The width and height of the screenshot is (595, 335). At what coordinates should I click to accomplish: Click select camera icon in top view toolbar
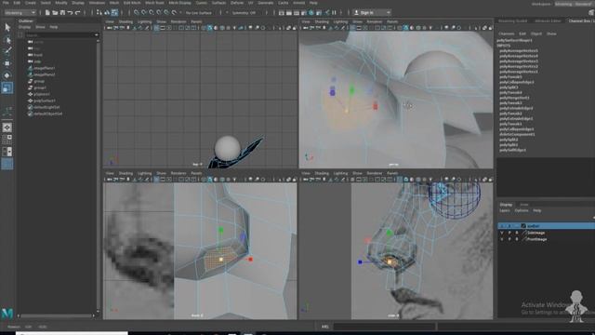pyautogui.click(x=110, y=28)
